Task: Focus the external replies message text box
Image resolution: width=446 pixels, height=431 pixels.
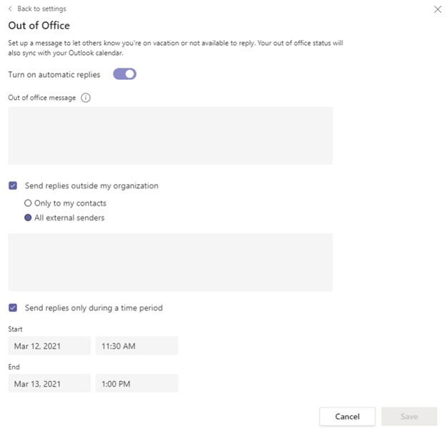Action: point(170,262)
